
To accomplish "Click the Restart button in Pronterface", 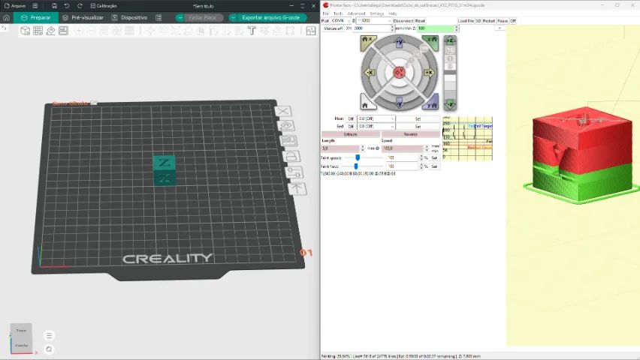I will coord(489,21).
